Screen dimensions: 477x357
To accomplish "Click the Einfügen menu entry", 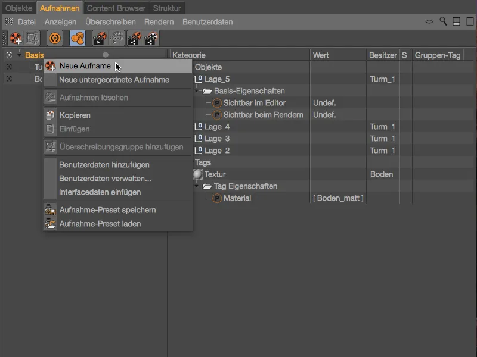I will 117,129.
